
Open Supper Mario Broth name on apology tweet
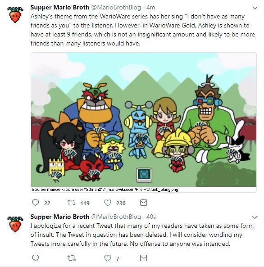point(60,217)
